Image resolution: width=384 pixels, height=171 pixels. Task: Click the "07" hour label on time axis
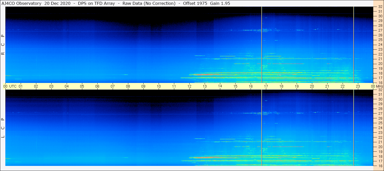click(x=113, y=86)
